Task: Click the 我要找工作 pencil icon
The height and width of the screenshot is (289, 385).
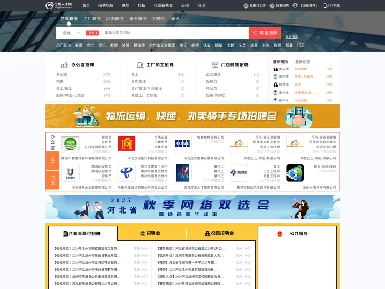Action: tap(246, 6)
